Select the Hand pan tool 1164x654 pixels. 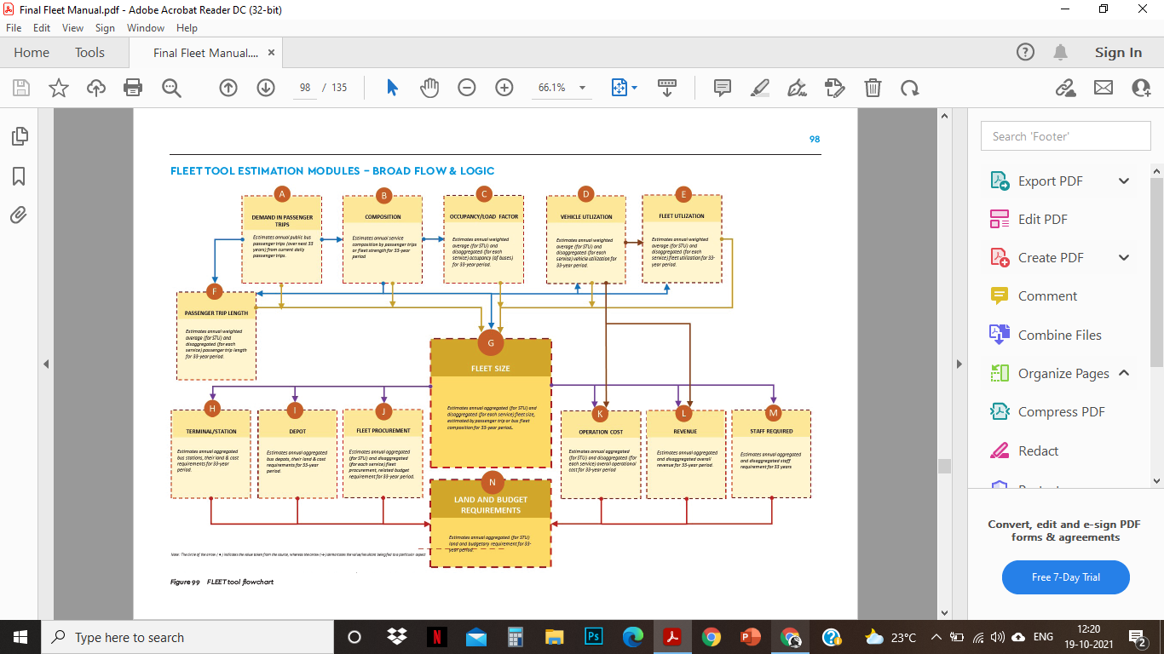429,88
